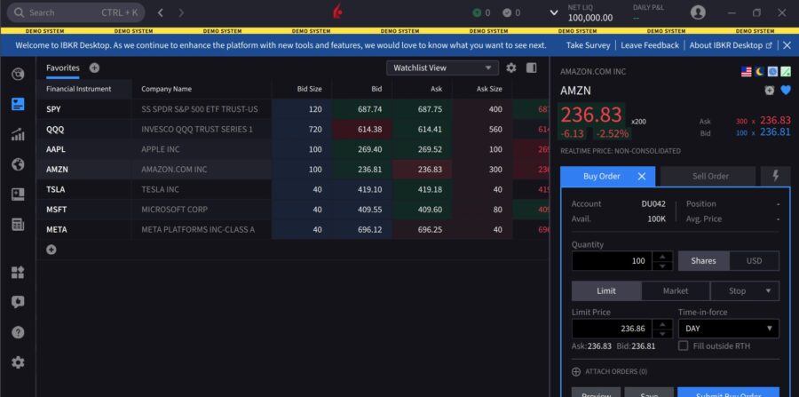799x397 pixels.
Task: Enable Fill outside RTH checkbox
Action: tap(684, 346)
